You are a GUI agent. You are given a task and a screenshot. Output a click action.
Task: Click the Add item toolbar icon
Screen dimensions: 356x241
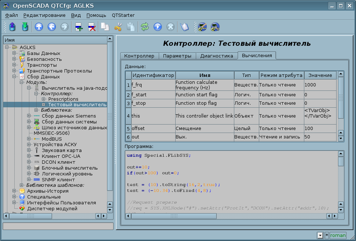click(78, 27)
